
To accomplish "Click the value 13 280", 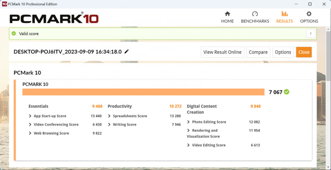I will (x=175, y=116).
